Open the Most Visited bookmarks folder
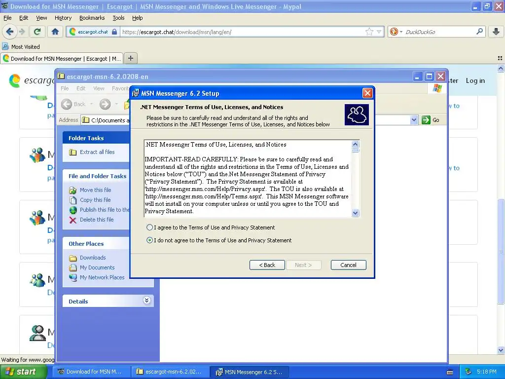 point(21,47)
